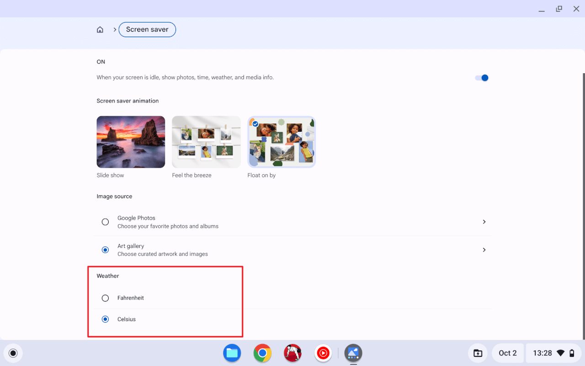Go to the Home breadcrumb icon

[x=100, y=30]
